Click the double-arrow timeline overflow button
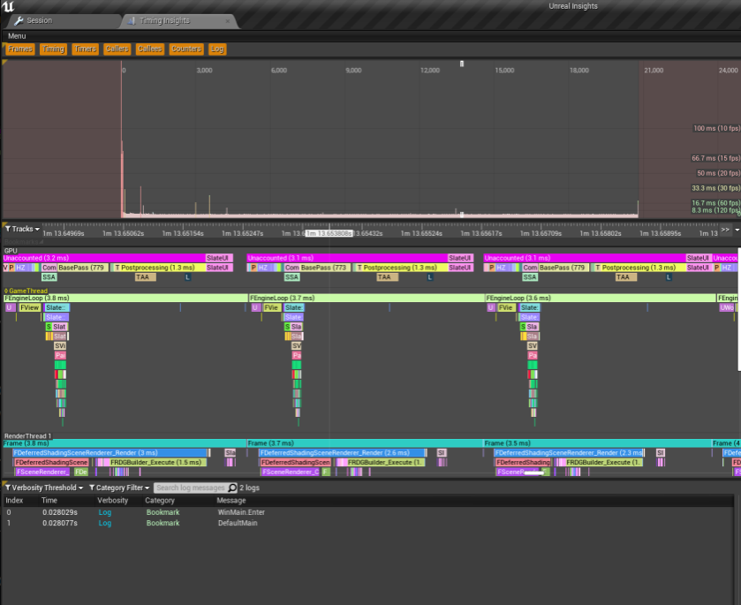741x605 pixels. [725, 230]
